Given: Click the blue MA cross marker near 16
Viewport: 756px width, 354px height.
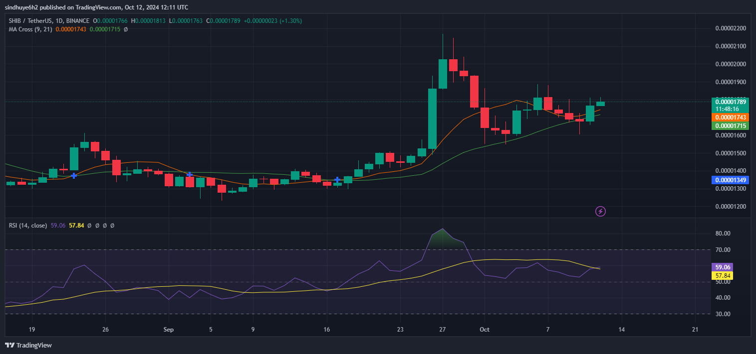Looking at the screenshot, I should point(337,179).
